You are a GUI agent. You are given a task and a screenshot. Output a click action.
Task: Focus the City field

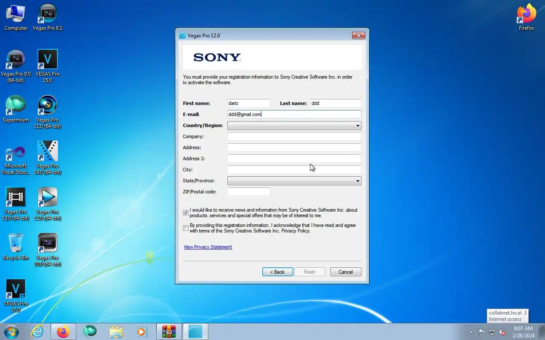click(x=294, y=170)
